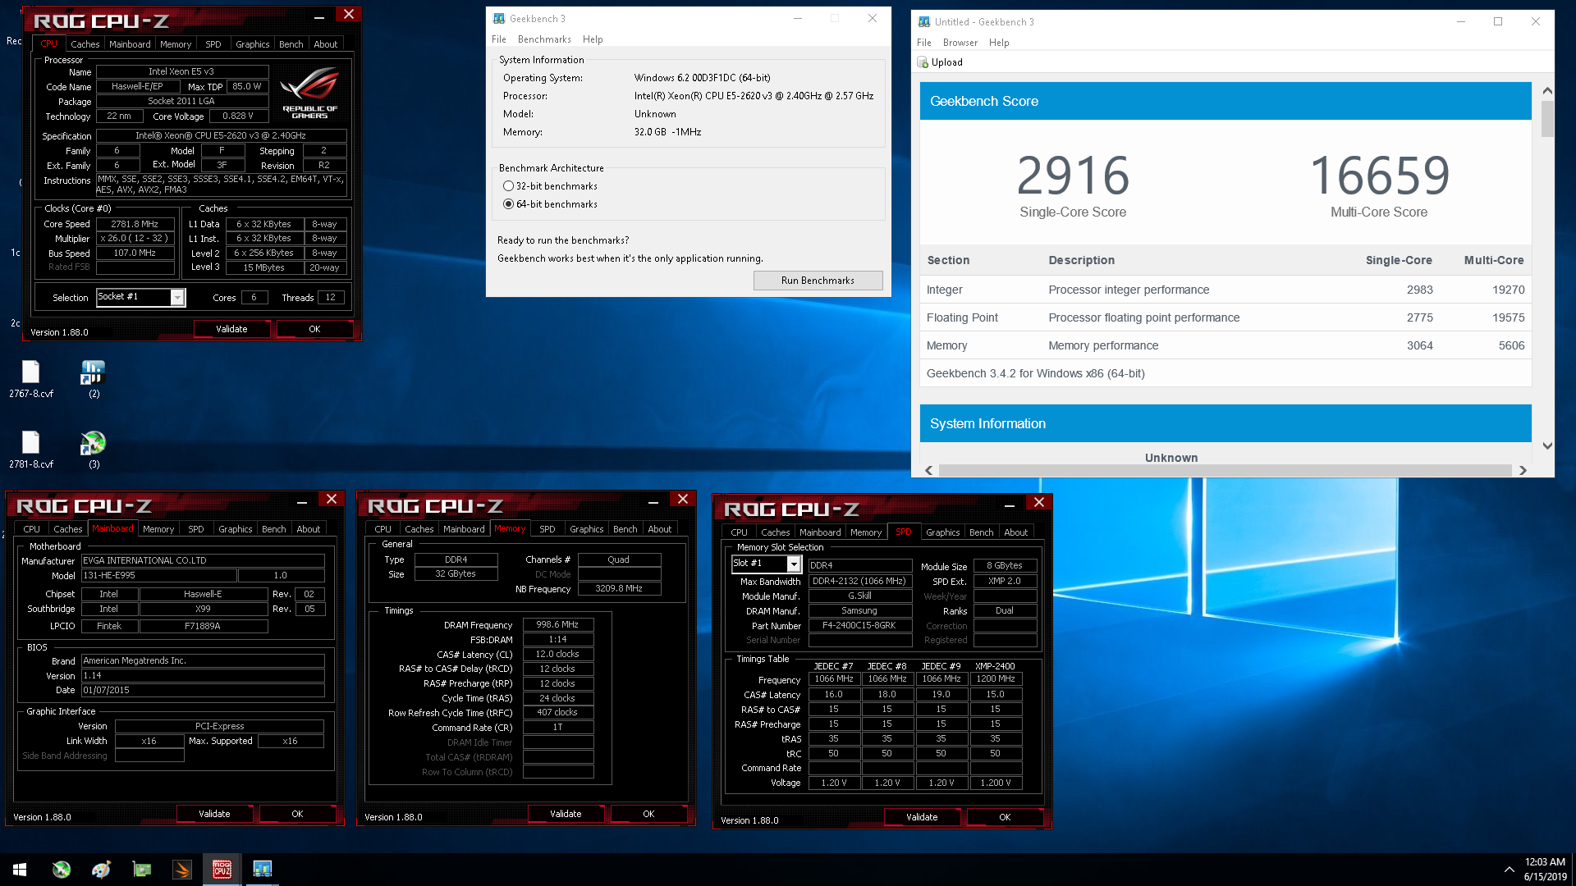
Task: Open Help menu in Untitled Geekbench window
Action: point(999,43)
